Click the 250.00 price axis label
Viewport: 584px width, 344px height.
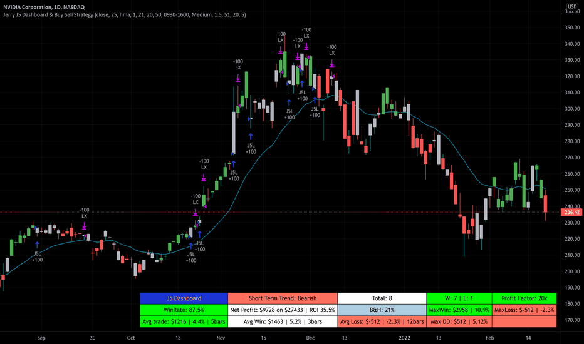pyautogui.click(x=572, y=190)
